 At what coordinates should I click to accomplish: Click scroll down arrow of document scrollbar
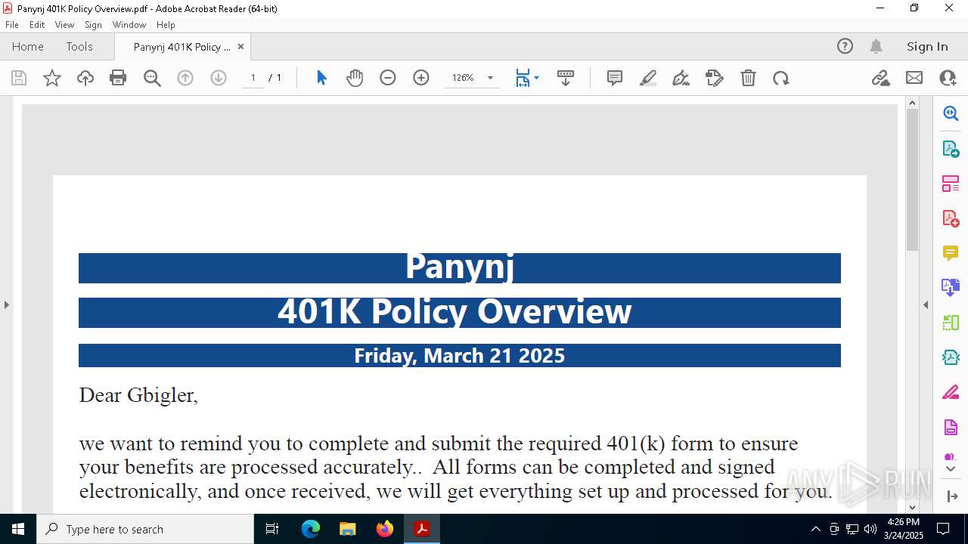pyautogui.click(x=912, y=507)
